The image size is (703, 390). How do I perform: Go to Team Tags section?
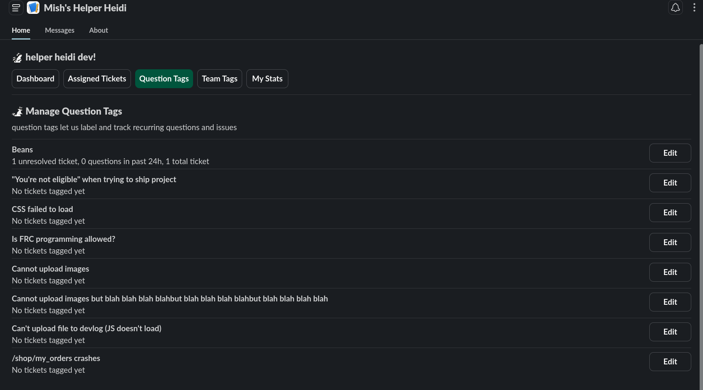(x=220, y=79)
